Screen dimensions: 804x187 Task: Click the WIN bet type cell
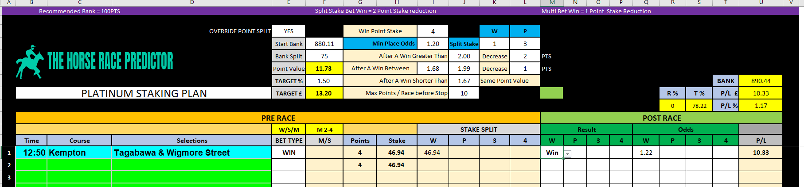pos(289,153)
